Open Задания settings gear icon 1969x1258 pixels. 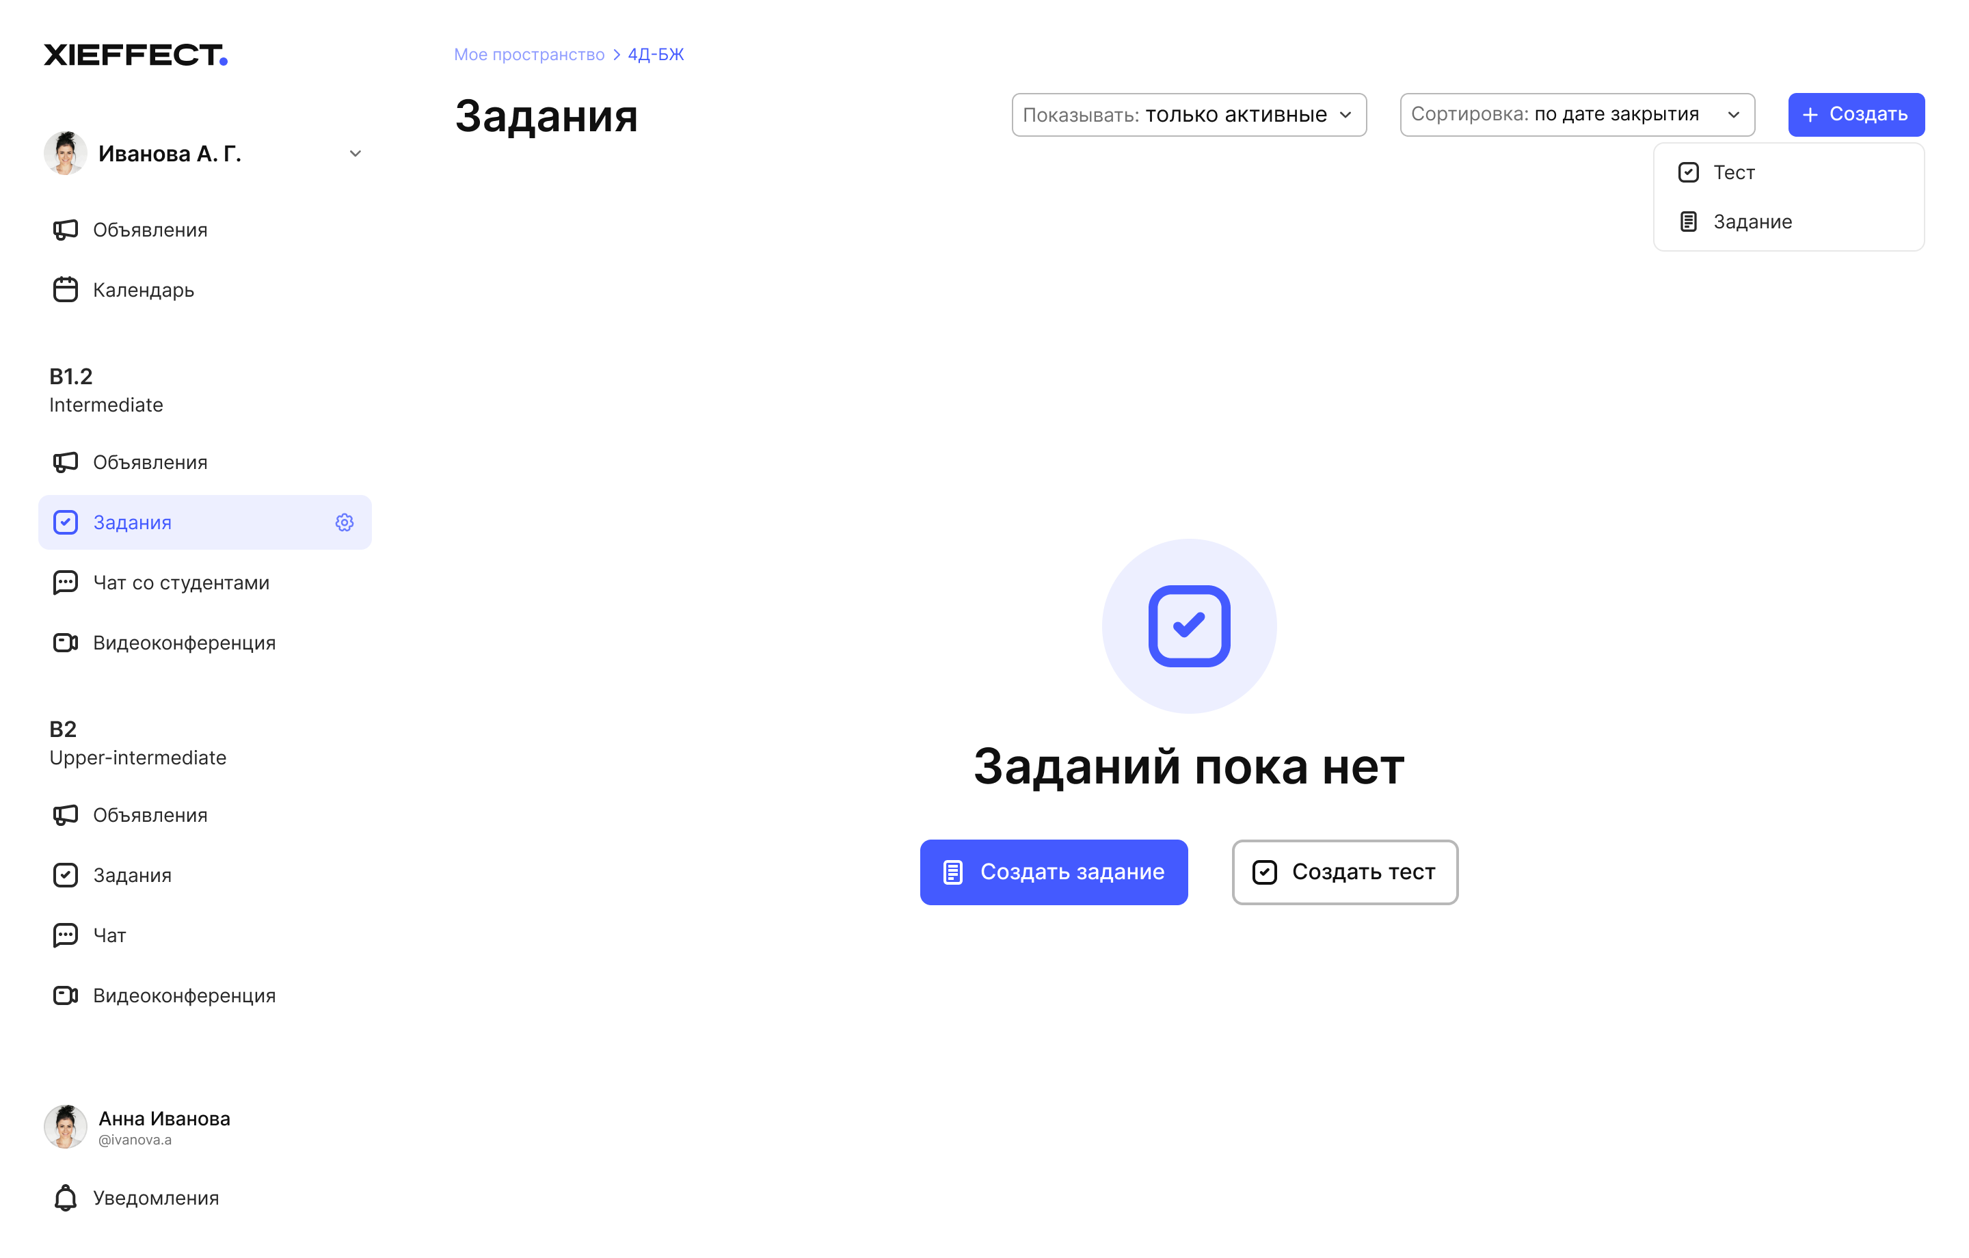[345, 522]
